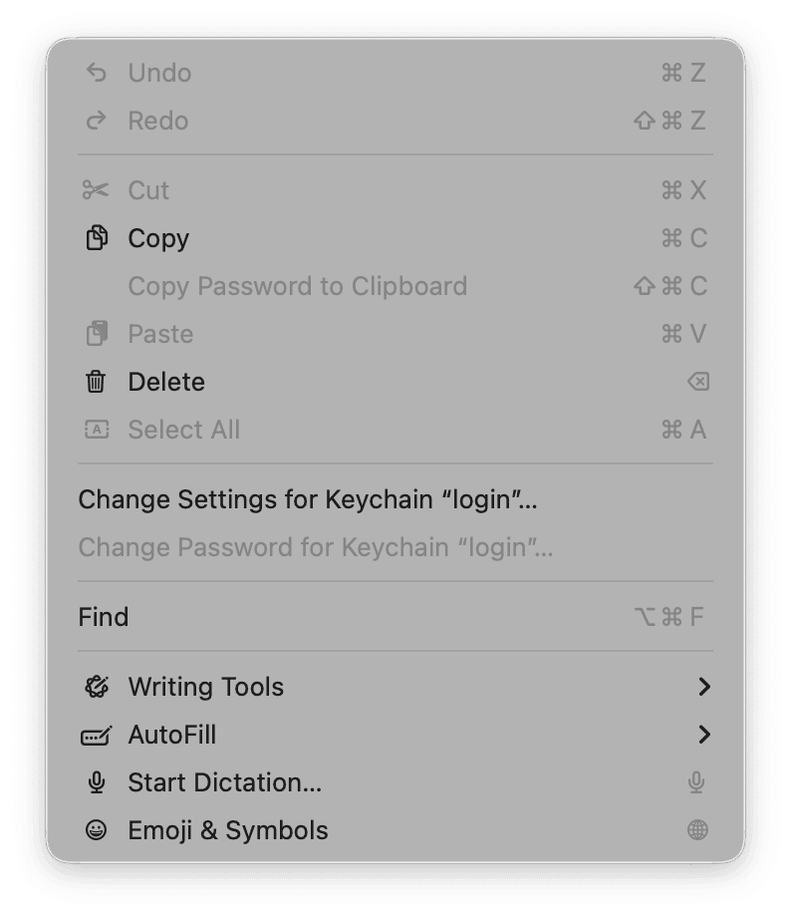Click the Select All icon
The width and height of the screenshot is (791, 917).
pos(98,430)
